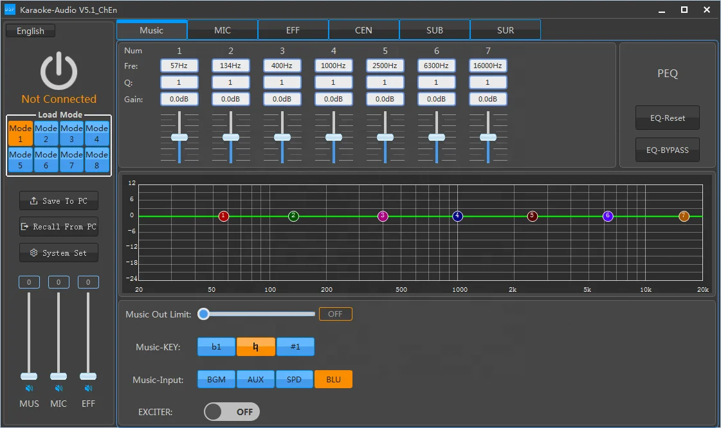Image resolution: width=721 pixels, height=428 pixels.
Task: Open the English language selector
Action: coord(30,31)
